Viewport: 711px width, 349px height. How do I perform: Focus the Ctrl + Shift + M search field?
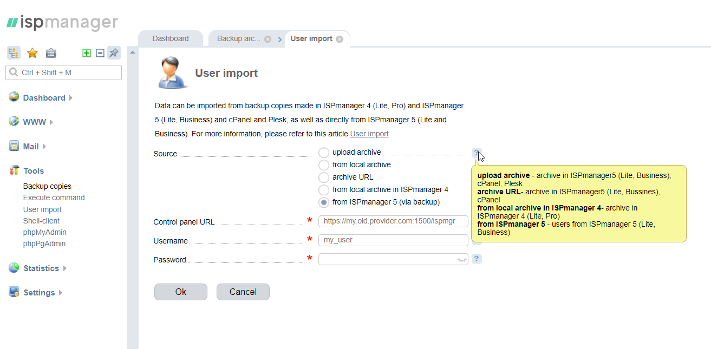pyautogui.click(x=64, y=73)
